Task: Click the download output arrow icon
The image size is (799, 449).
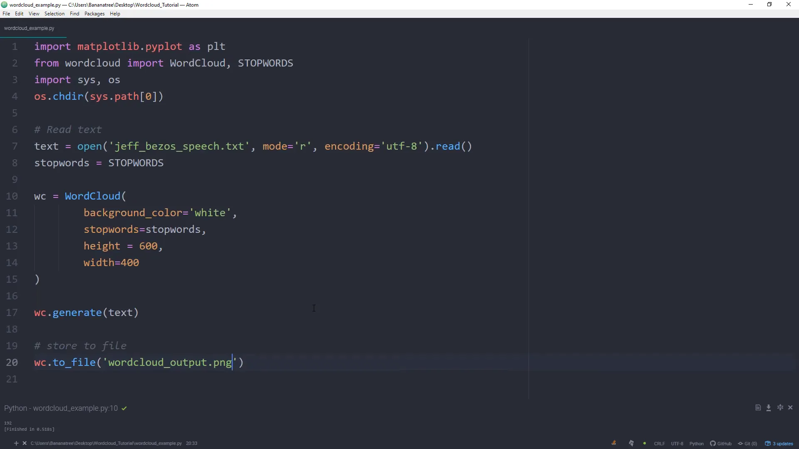Action: tap(769, 408)
